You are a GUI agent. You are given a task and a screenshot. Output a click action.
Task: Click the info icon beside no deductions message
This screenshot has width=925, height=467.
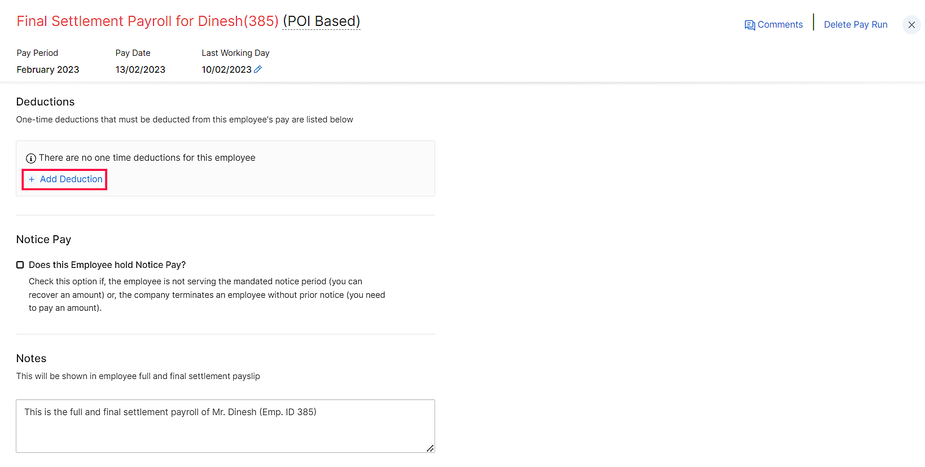tap(31, 158)
